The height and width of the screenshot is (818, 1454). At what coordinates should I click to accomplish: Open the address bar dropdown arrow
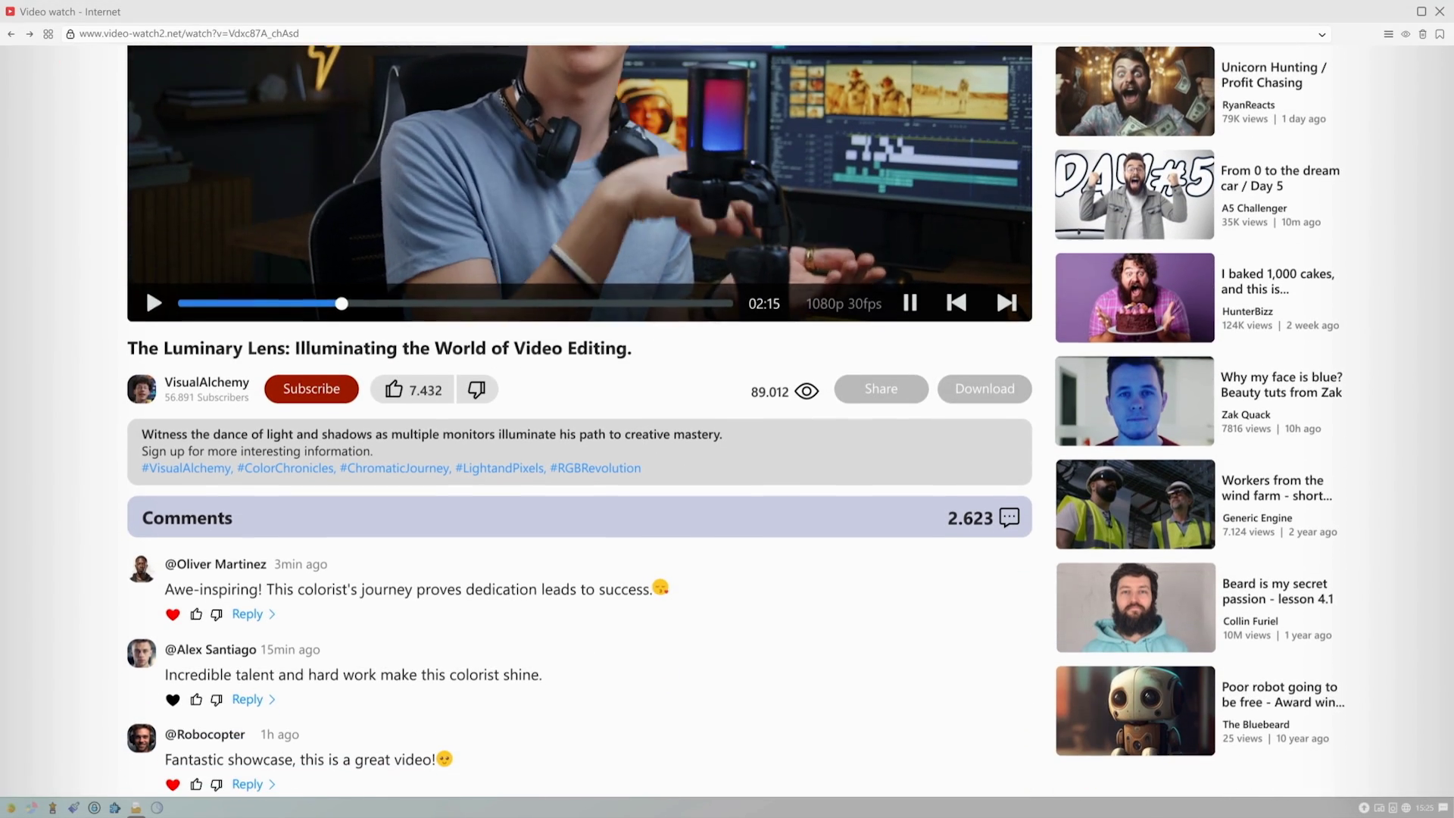[x=1321, y=34]
